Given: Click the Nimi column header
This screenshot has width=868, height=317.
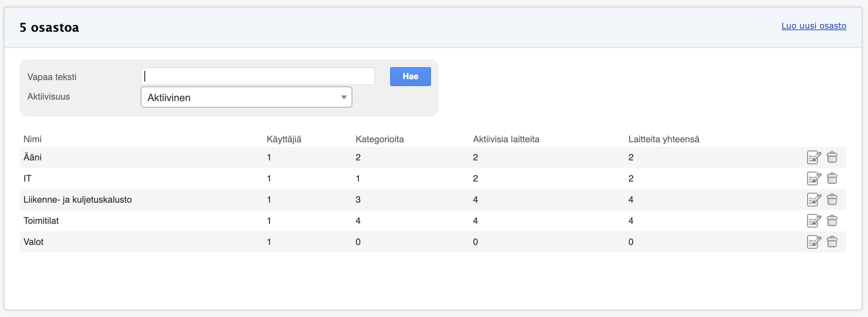Looking at the screenshot, I should [x=33, y=139].
